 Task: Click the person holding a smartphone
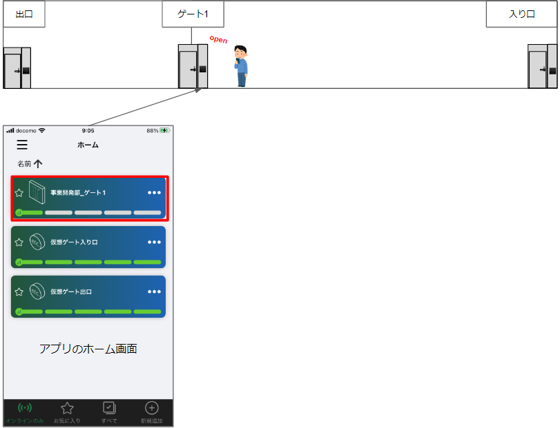coord(241,66)
